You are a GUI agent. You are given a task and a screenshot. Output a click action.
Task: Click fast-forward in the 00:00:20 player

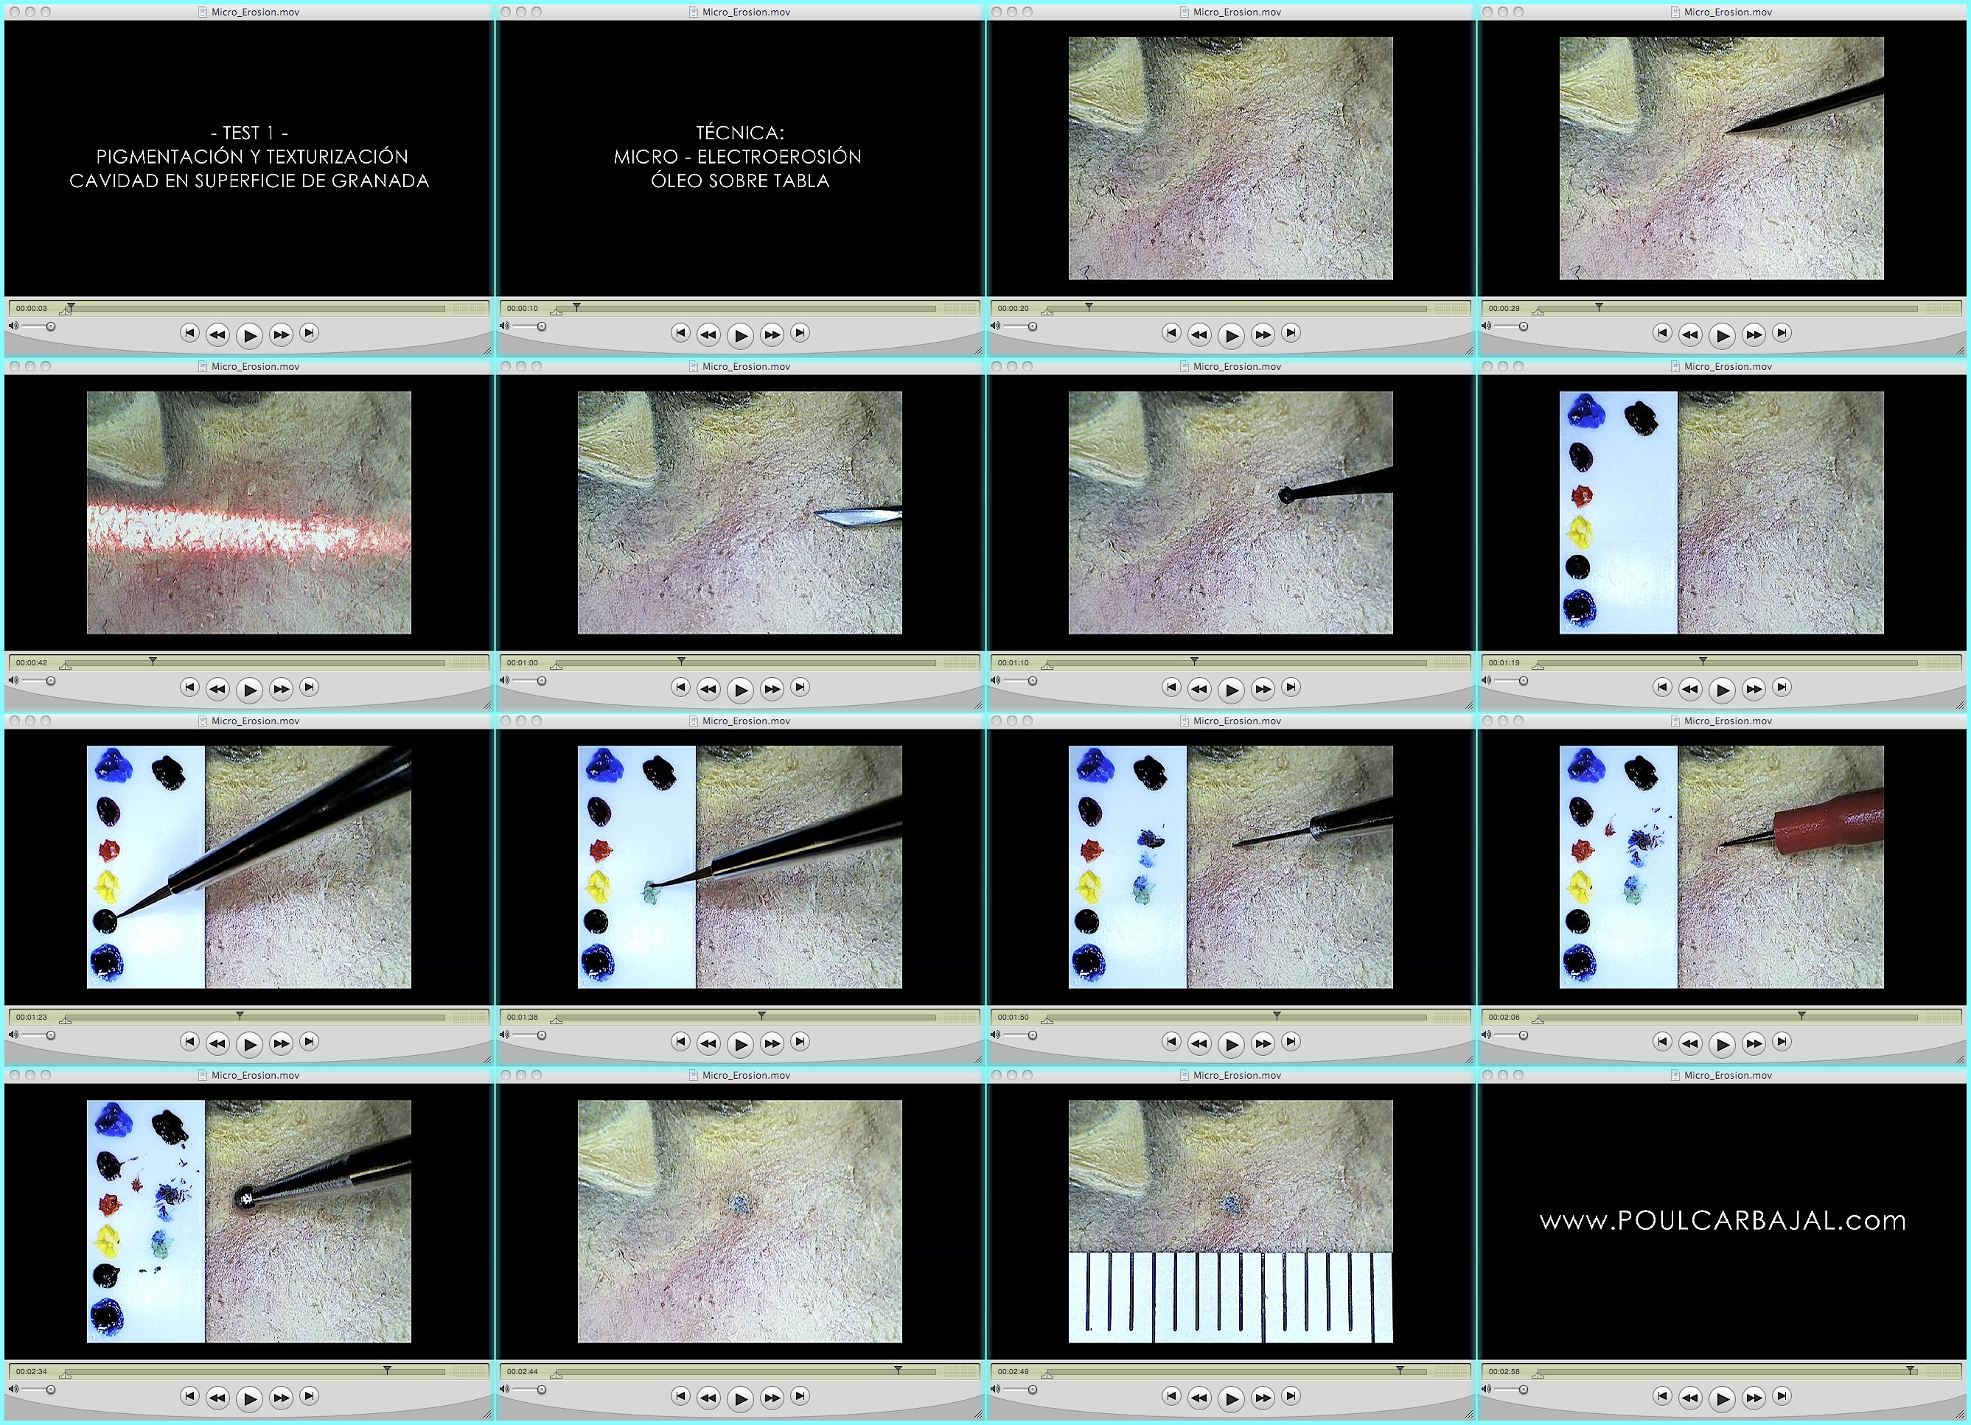1263,334
